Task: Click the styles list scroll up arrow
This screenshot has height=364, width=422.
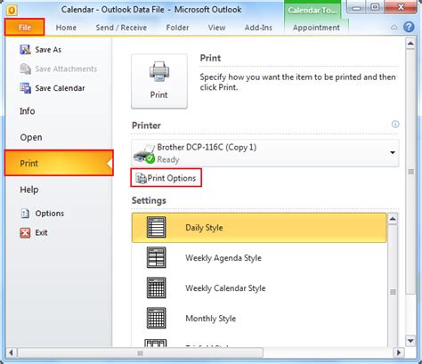Action: click(393, 219)
